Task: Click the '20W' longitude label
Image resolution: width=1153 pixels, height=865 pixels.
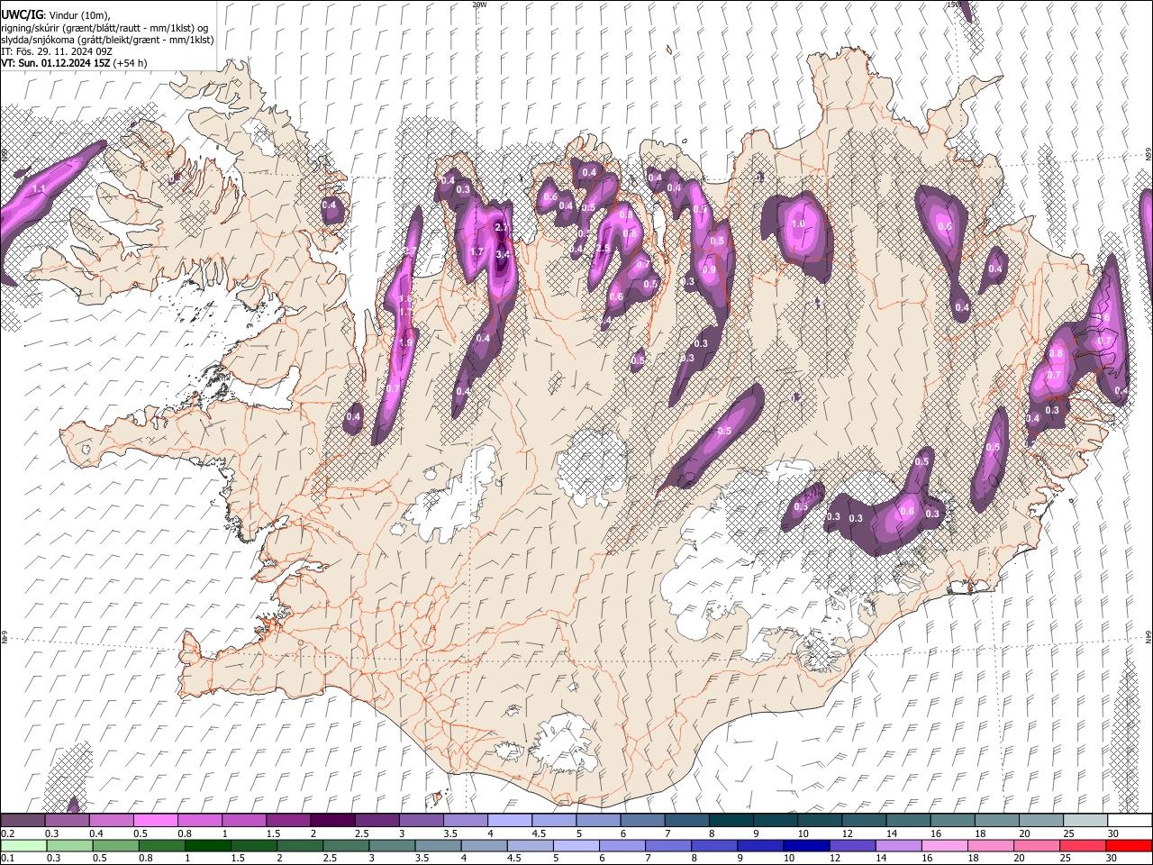Action: click(x=479, y=5)
